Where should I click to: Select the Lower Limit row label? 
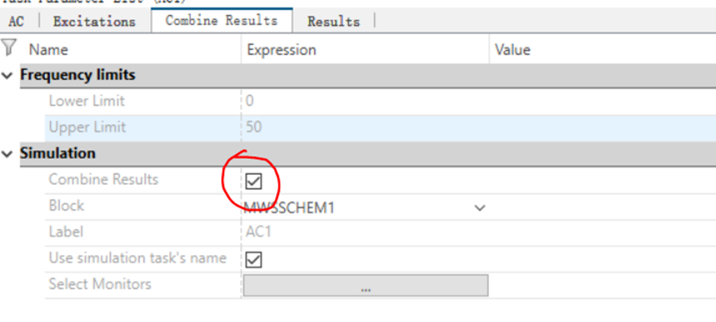coord(86,100)
